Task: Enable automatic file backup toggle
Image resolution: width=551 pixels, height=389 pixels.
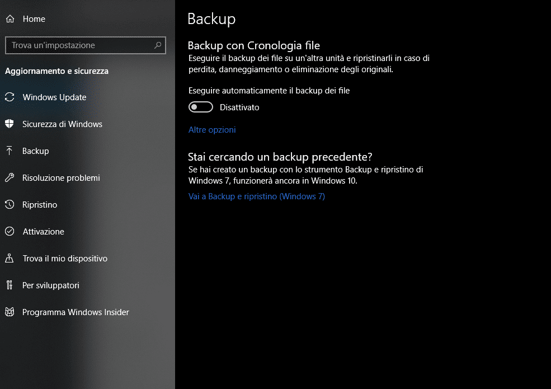Action: (x=201, y=107)
